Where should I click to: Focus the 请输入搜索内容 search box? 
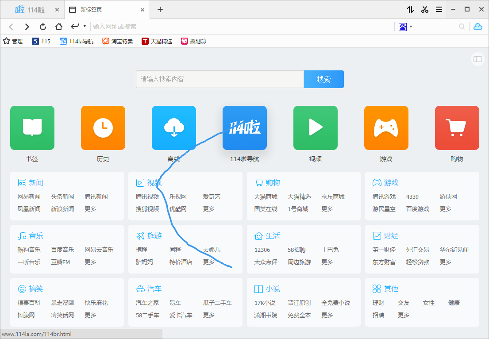point(220,79)
